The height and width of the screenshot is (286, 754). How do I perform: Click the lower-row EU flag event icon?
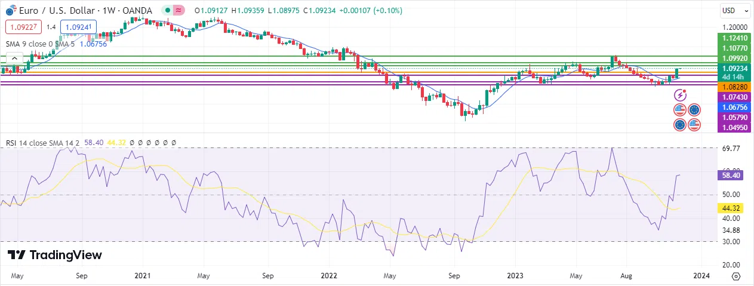[x=679, y=124]
